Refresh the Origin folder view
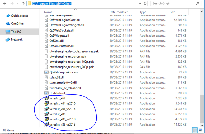 (x=145, y=4)
